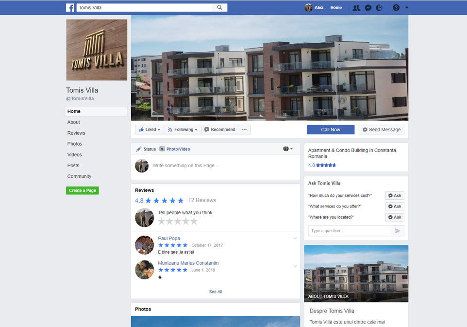The height and width of the screenshot is (327, 467).
Task: Open the Reviews section in sidebar
Action: 76,133
